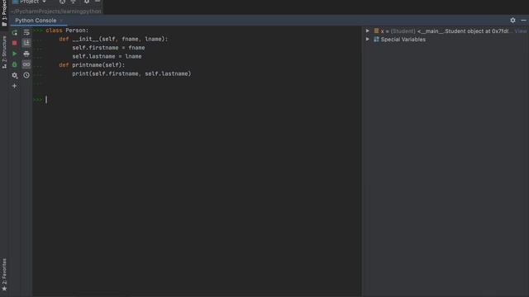The image size is (529, 297).
Task: Open the 7: Structure tool window
Action: 4,53
